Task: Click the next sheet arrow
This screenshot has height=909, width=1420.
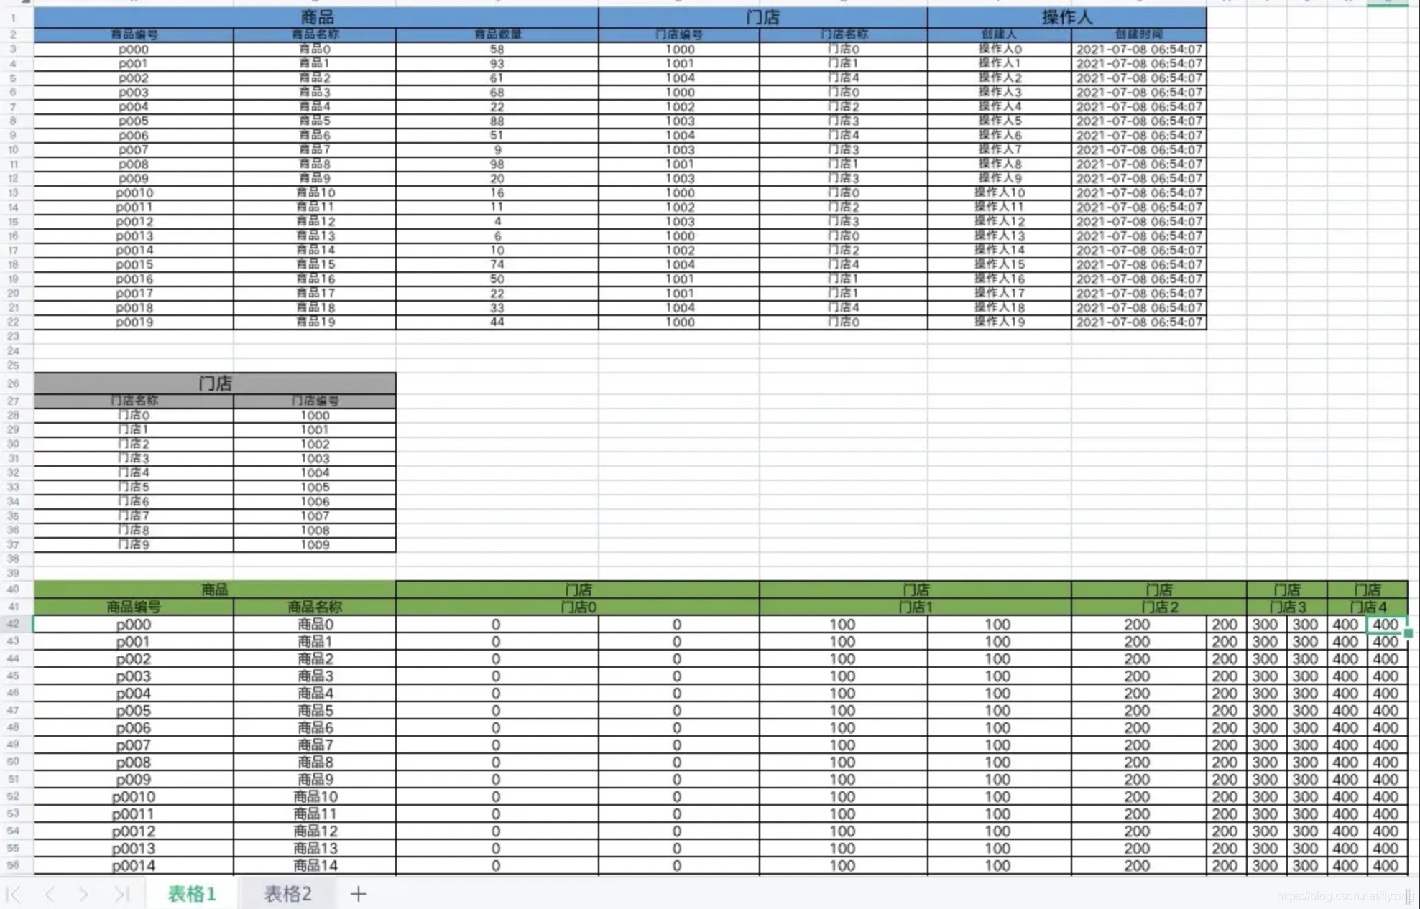Action: 83,894
